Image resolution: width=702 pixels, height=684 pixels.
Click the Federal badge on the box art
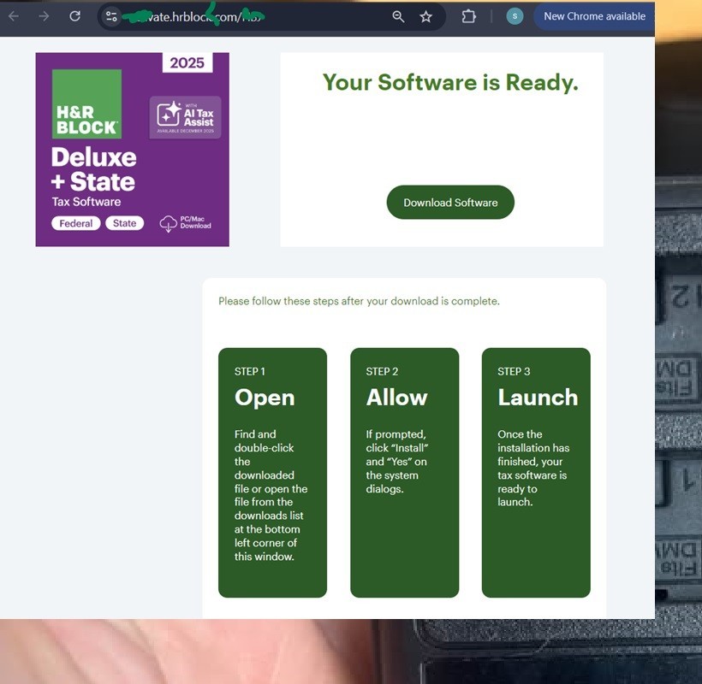(x=75, y=222)
